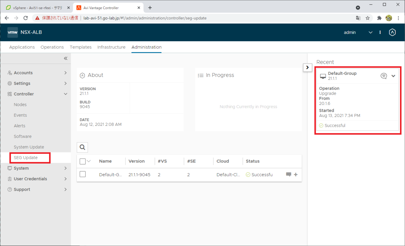This screenshot has height=246, width=405.
Task: Open the three-dot header menu
Action: (380, 32)
